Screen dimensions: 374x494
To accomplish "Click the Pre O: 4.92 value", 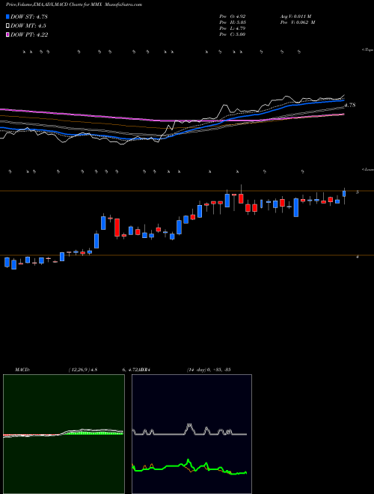I will pyautogui.click(x=233, y=16).
